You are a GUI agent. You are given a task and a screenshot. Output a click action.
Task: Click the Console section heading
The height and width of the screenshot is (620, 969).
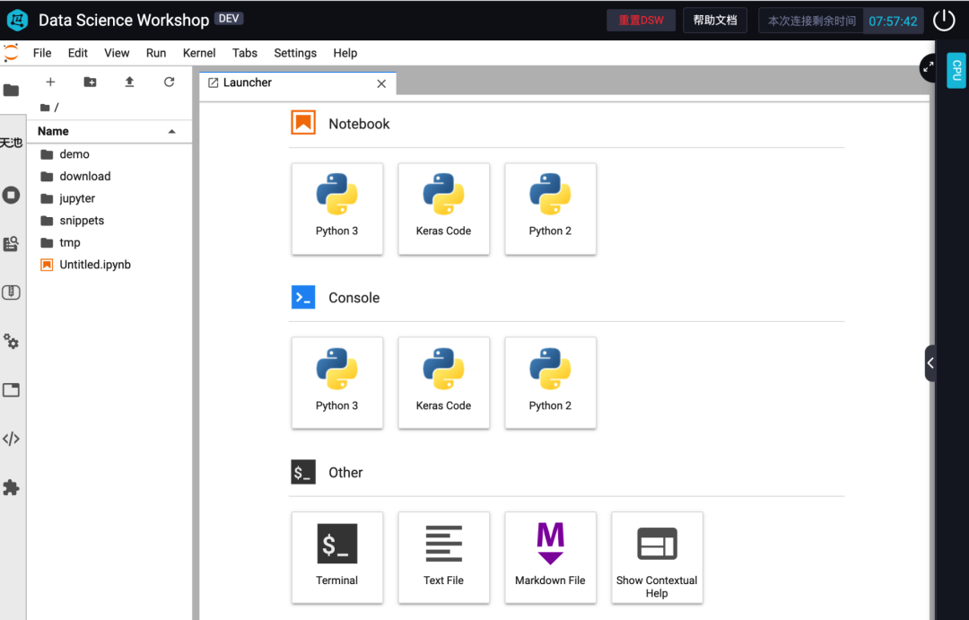(x=354, y=297)
